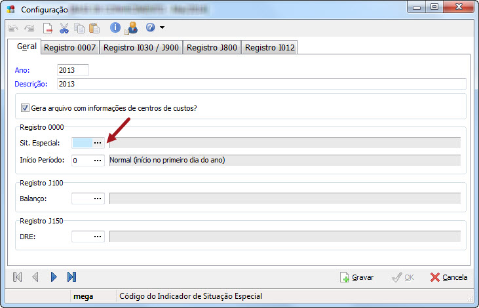The width and height of the screenshot is (479, 308).
Task: Open the Início Período lookup ellipsis button
Action: [98, 161]
